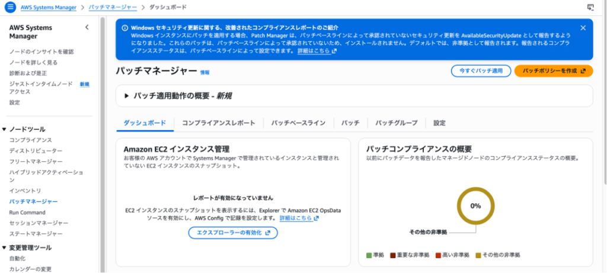Click the sidebar vertical scrollbar
The height and width of the screenshot is (273, 607).
click(x=103, y=145)
